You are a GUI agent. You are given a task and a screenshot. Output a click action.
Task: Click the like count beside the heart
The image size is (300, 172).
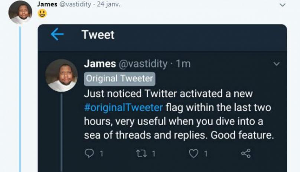click(205, 153)
